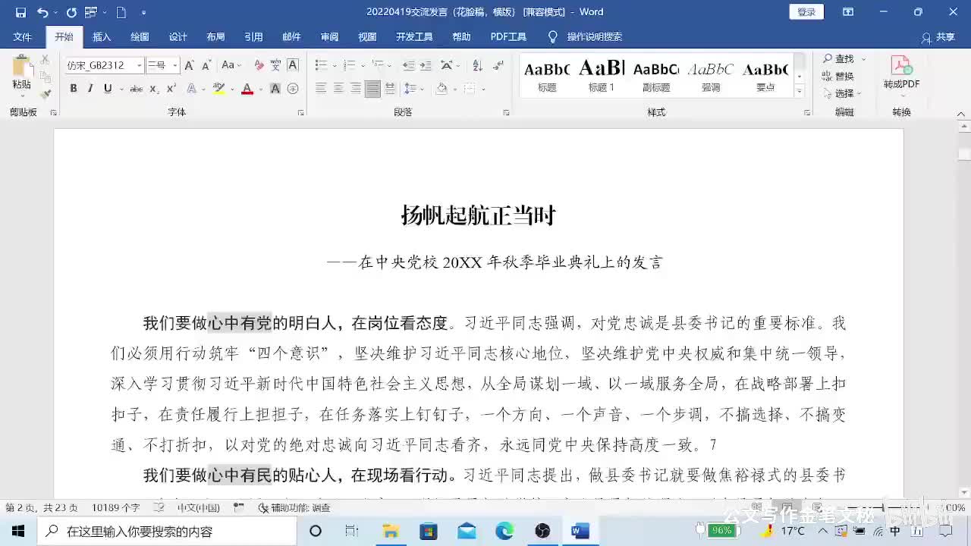971x546 pixels.
Task: Click the Save icon in quick access toolbar
Action: (20, 12)
